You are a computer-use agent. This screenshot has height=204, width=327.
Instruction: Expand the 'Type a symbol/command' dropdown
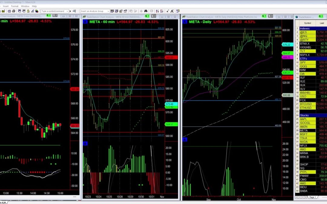click(67, 11)
